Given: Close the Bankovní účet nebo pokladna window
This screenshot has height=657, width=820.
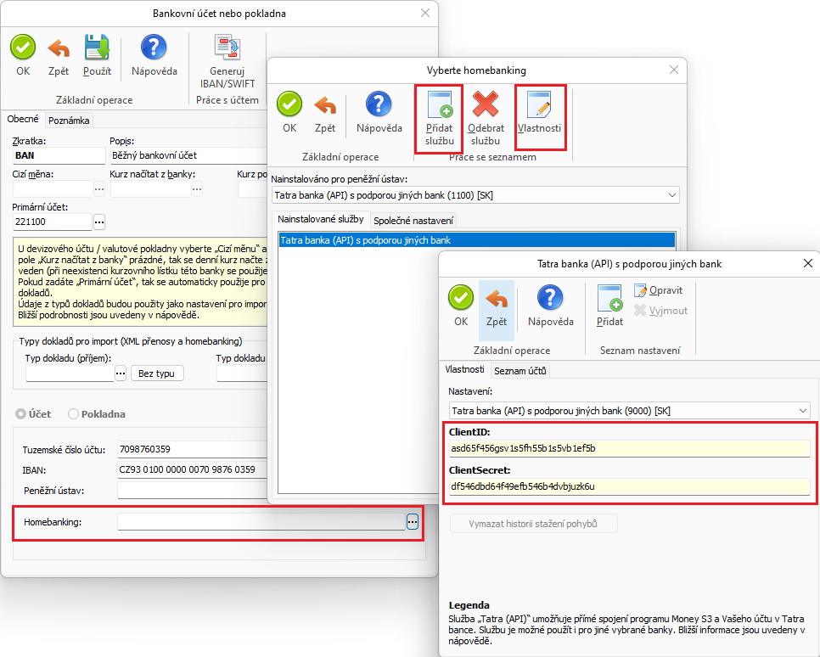Looking at the screenshot, I should tap(425, 13).
